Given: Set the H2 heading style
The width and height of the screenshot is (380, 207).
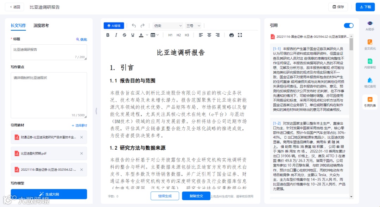Looking at the screenshot, I should (x=179, y=35).
